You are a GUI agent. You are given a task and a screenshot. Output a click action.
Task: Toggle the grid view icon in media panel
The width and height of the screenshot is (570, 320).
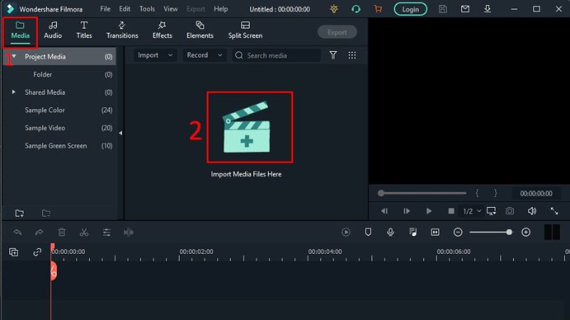[352, 55]
